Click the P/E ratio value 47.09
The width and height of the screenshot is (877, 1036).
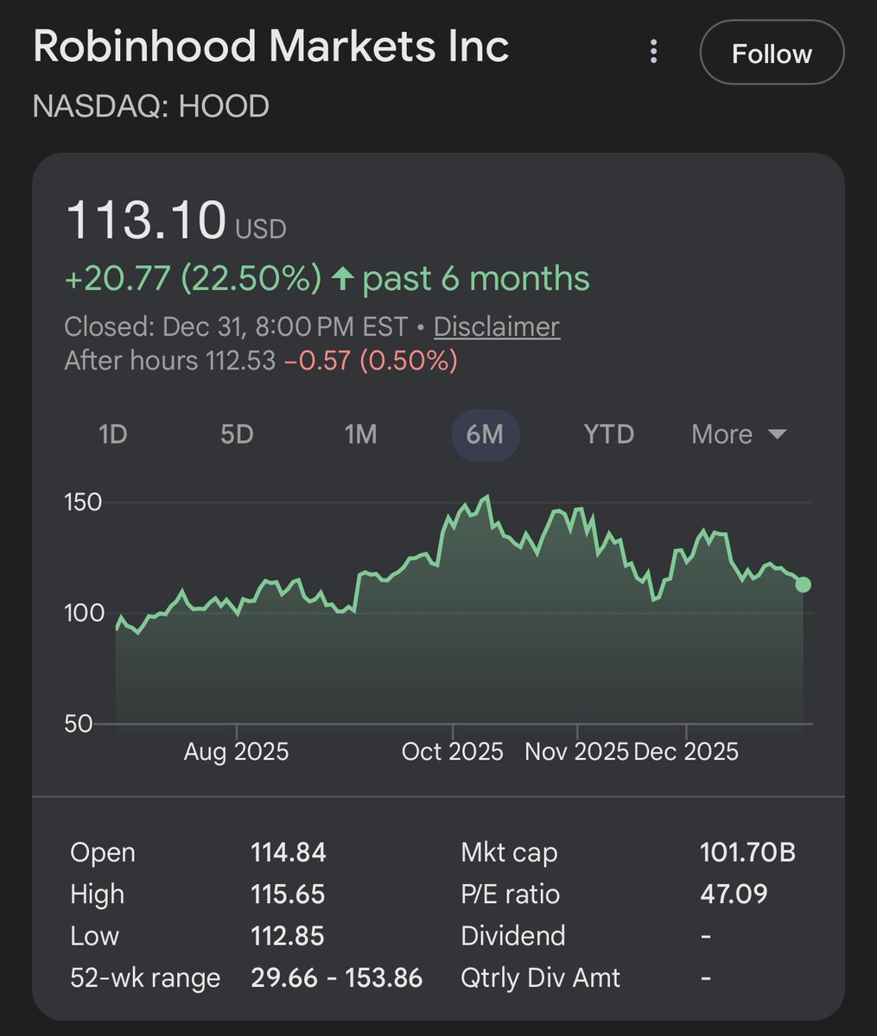[x=734, y=894]
